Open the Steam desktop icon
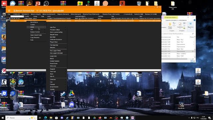 (x=63, y=95)
